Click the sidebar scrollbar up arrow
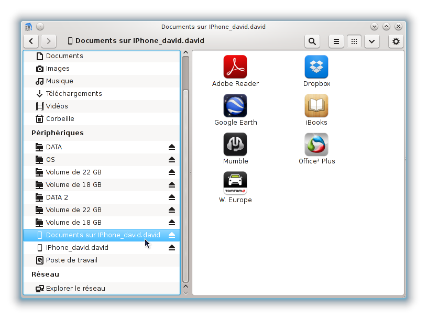427x319 pixels. (x=185, y=52)
